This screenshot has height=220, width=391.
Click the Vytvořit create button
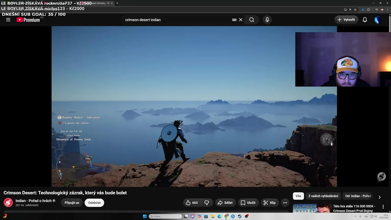[346, 20]
